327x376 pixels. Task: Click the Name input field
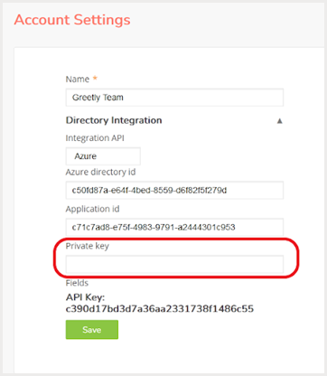pos(174,98)
